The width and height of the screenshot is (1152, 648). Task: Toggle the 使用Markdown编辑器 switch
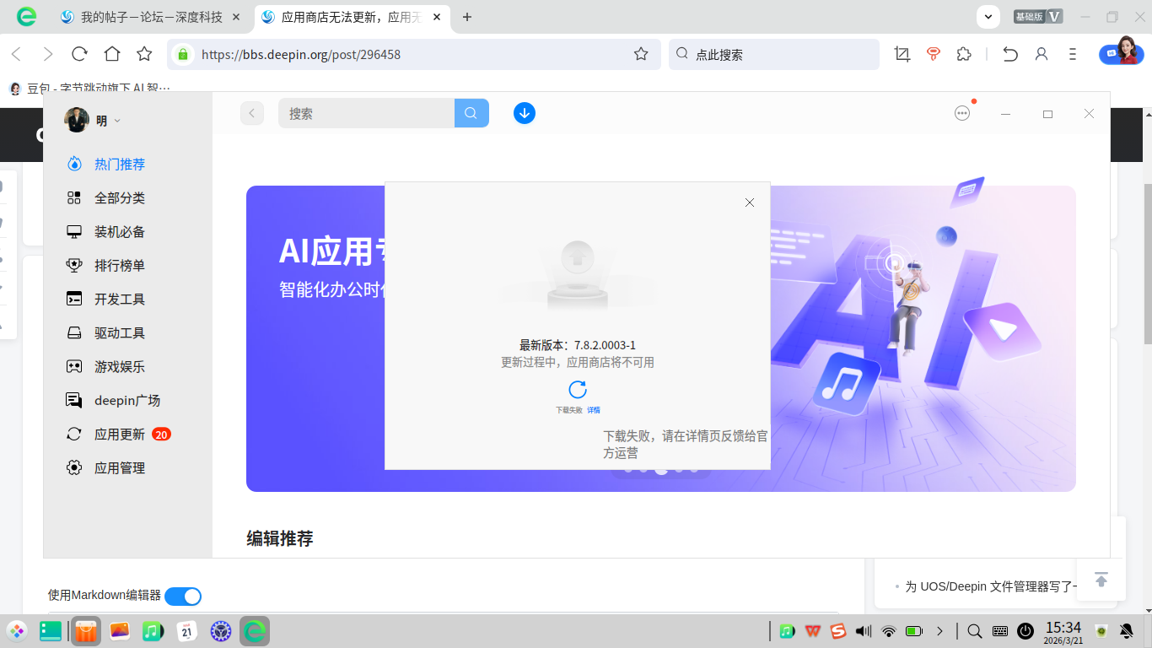tap(183, 597)
